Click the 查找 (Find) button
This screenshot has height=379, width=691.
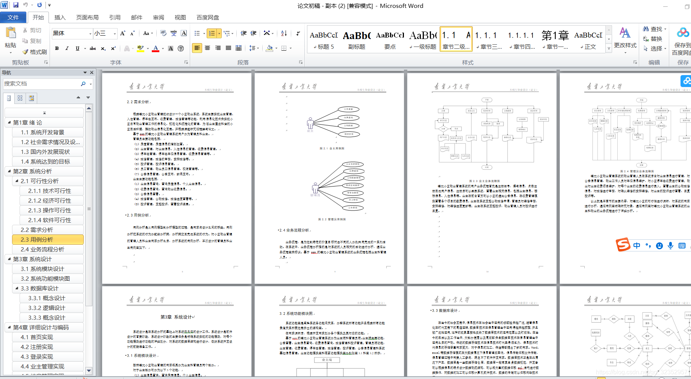[x=654, y=29]
